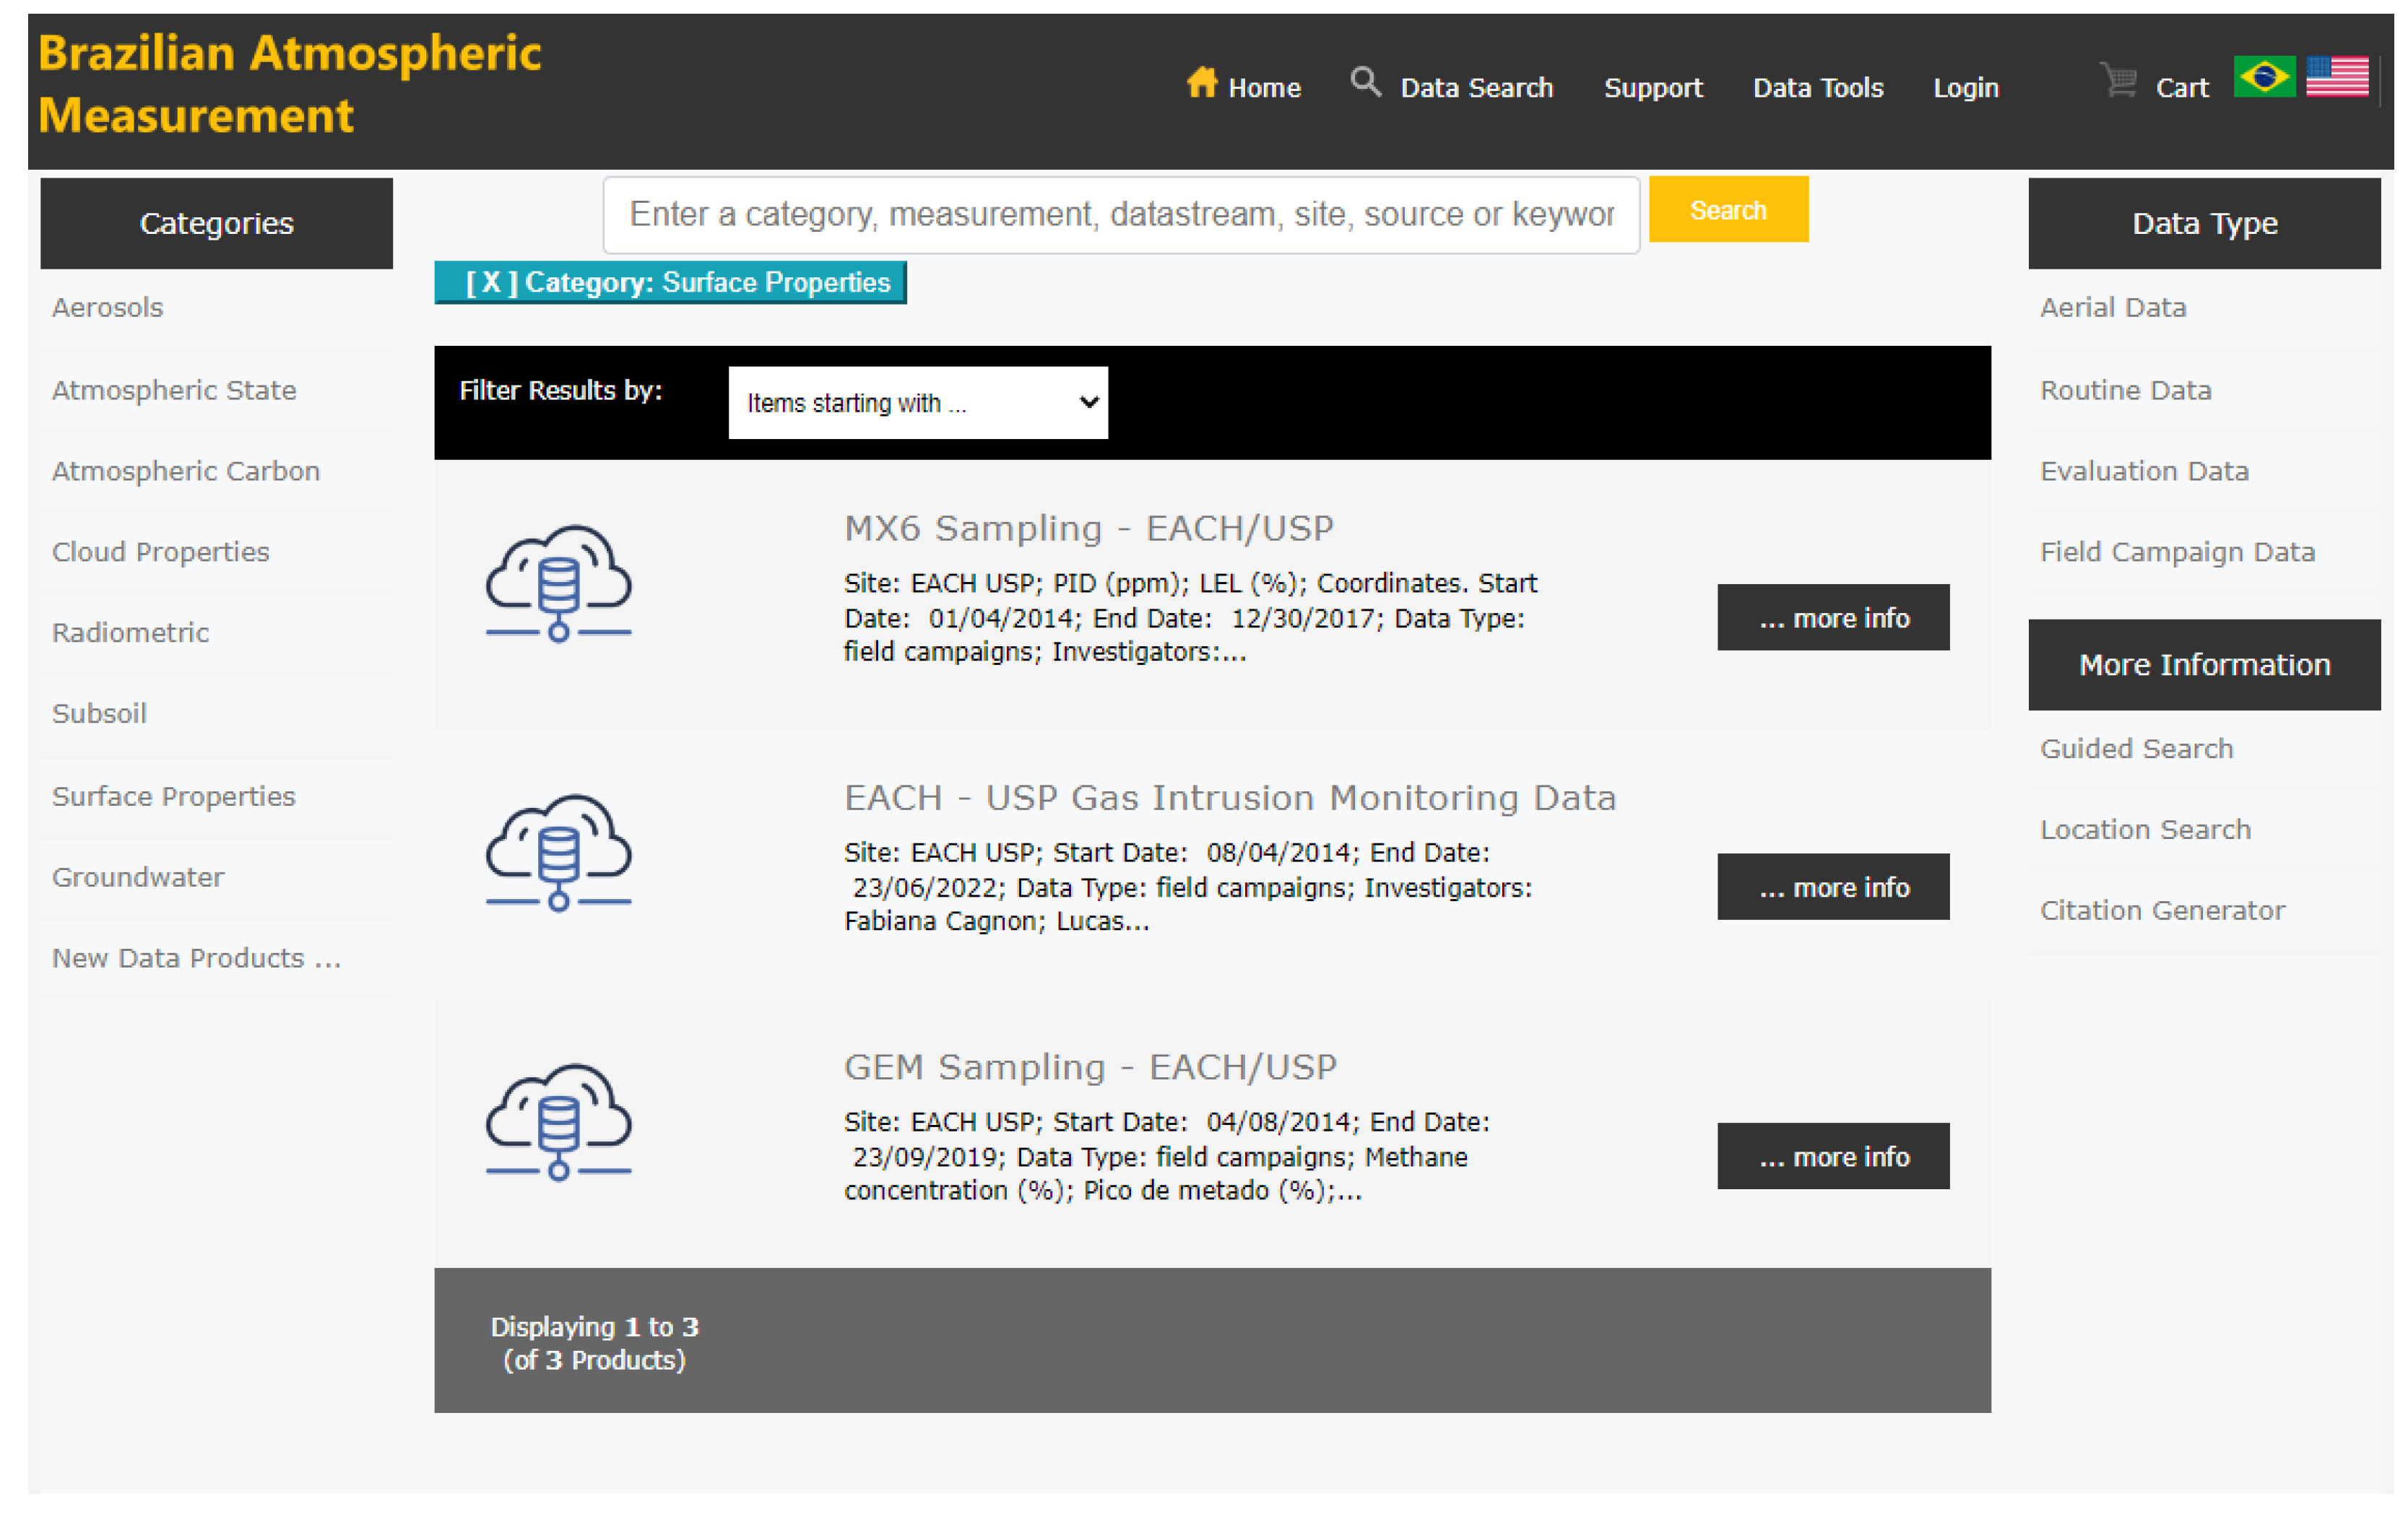Image resolution: width=2408 pixels, height=1517 pixels.
Task: Click GEM Sampling cloud database icon
Action: pos(558,1121)
